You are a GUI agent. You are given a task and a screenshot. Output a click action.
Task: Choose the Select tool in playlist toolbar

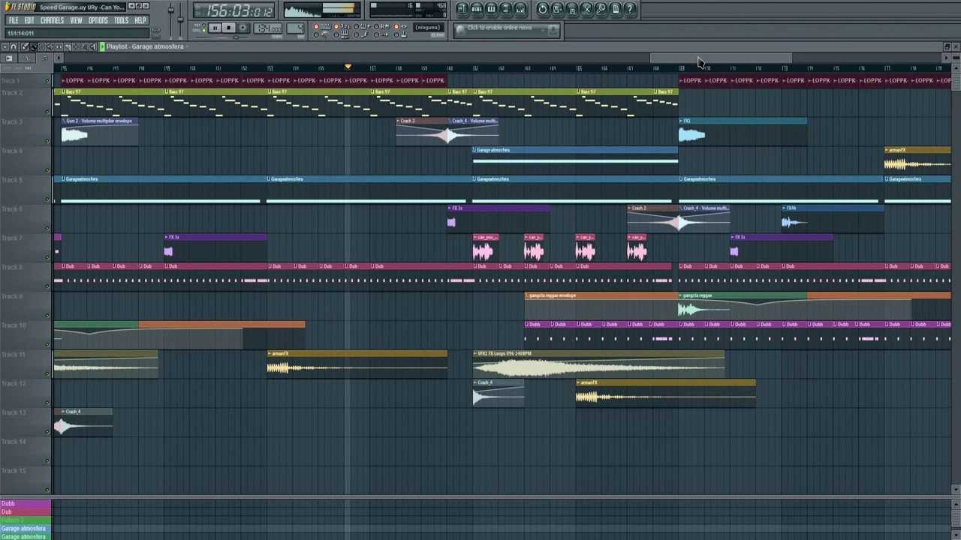76,46
